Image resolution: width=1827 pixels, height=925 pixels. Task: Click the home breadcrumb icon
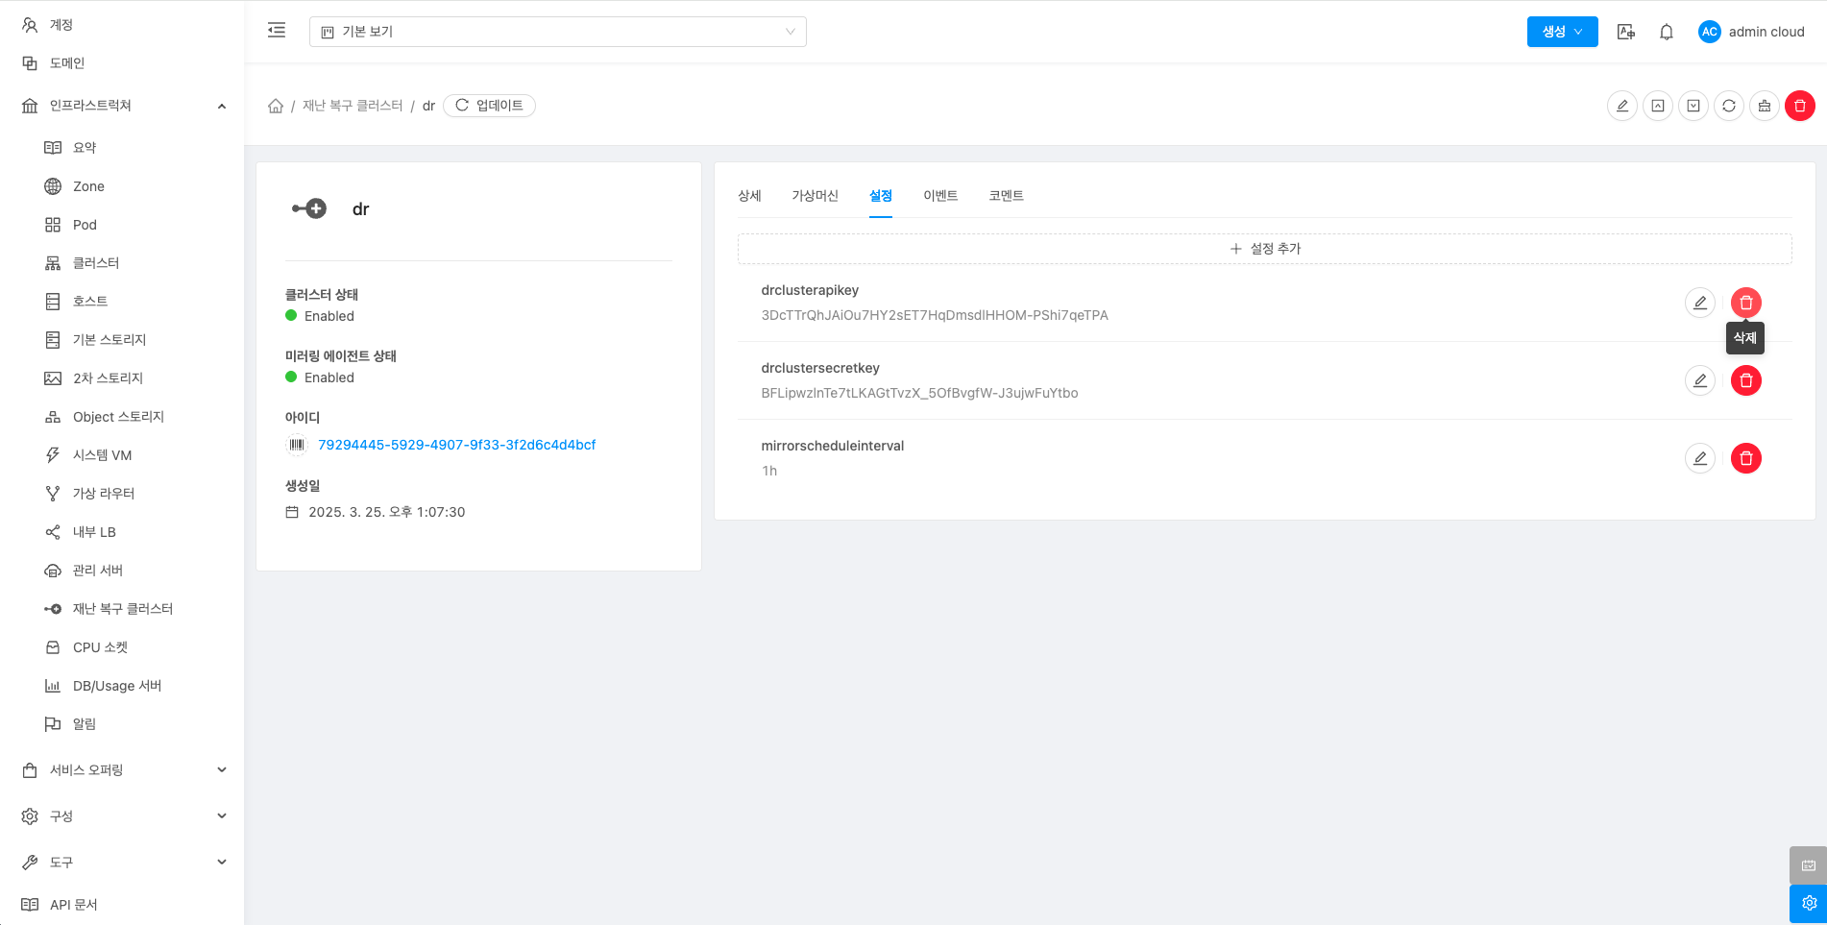[276, 106]
